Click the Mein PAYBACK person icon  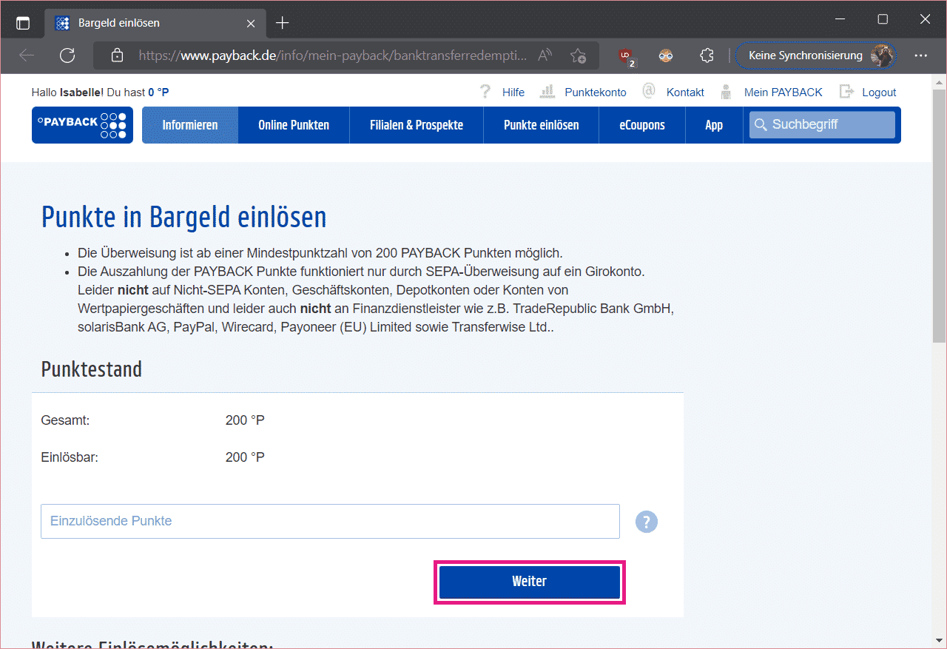[726, 92]
